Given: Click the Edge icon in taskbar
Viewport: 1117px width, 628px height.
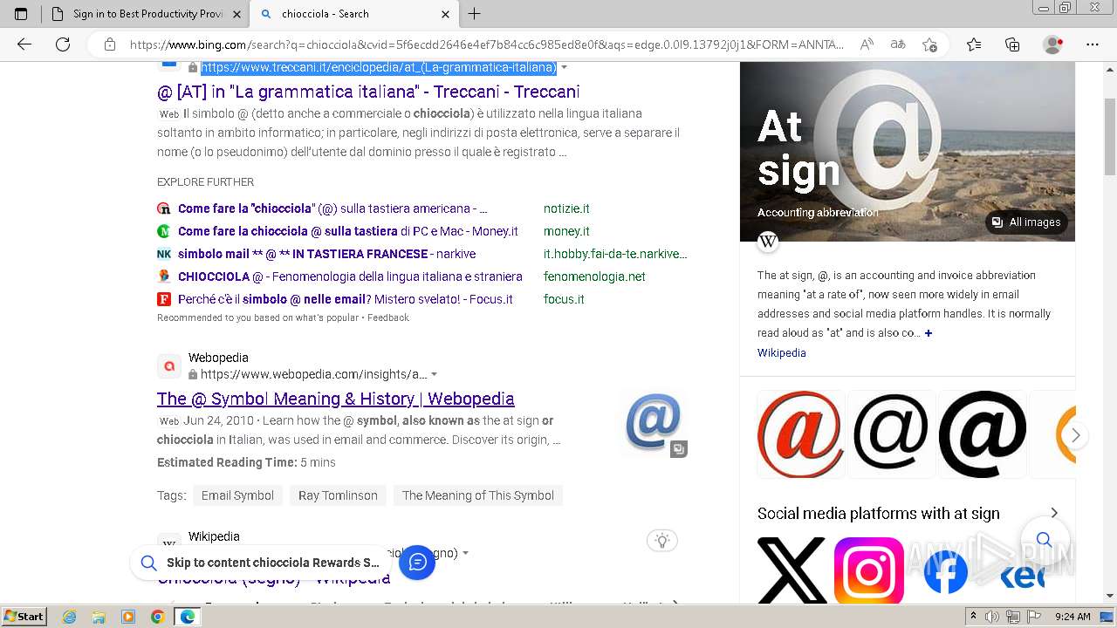Looking at the screenshot, I should coord(187,617).
